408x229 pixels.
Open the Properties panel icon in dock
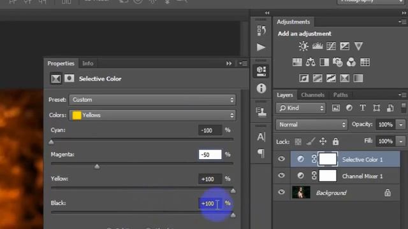pos(261,71)
